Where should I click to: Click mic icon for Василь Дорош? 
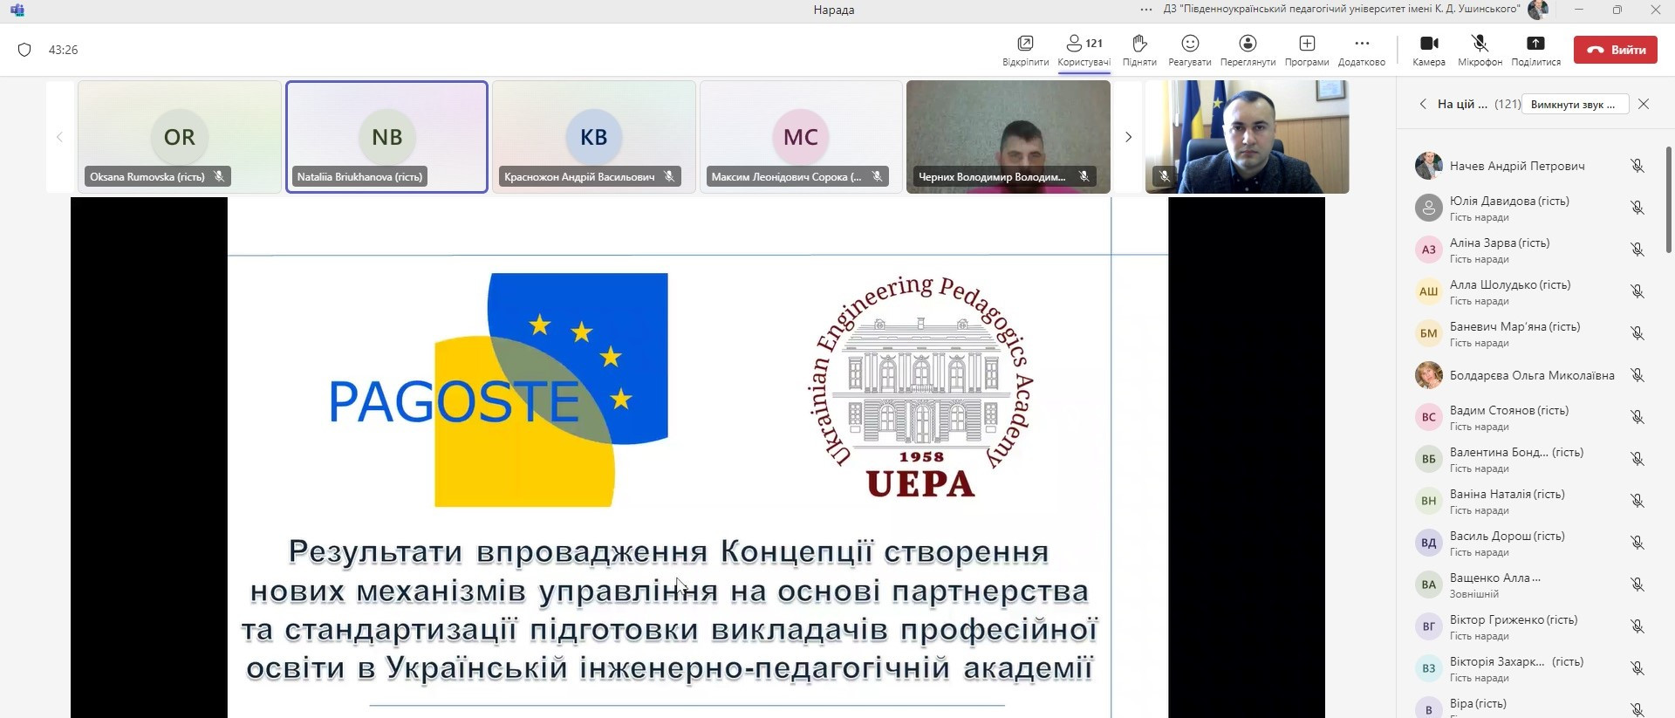click(1637, 543)
